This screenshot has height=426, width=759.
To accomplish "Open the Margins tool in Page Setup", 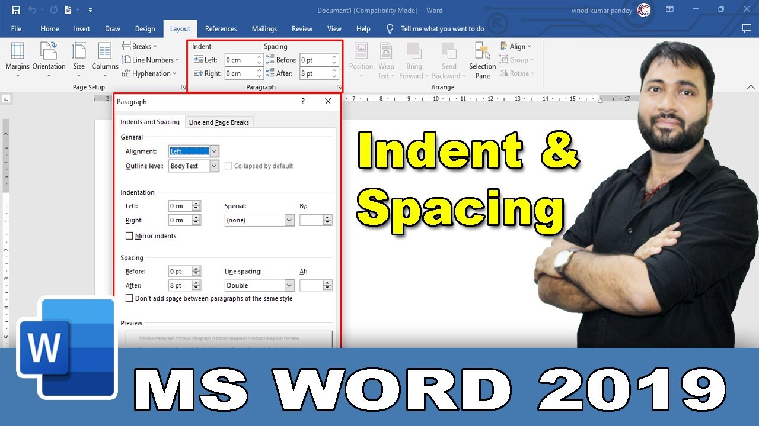I will [x=17, y=60].
